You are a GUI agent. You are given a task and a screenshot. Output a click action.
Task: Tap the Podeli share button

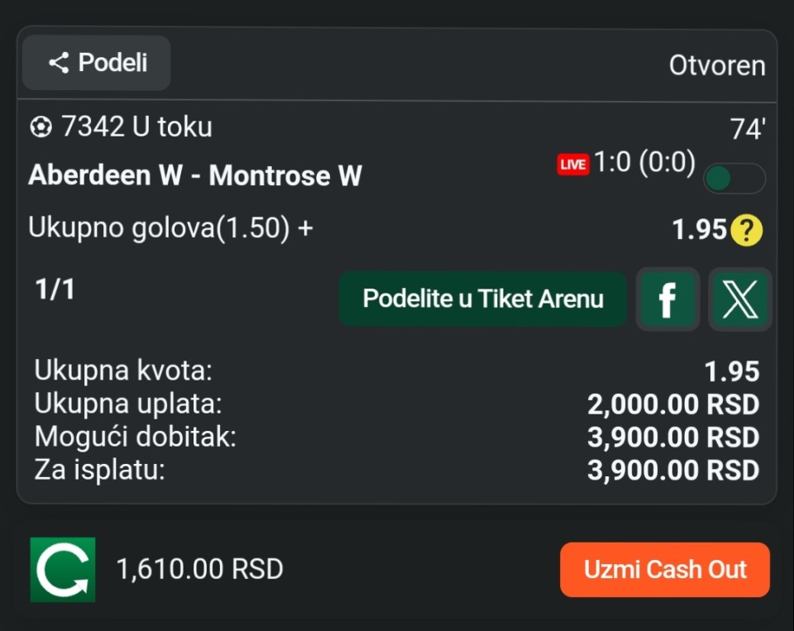pos(96,63)
